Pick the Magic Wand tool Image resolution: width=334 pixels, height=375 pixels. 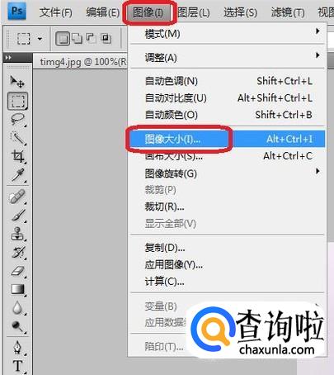[x=17, y=138]
